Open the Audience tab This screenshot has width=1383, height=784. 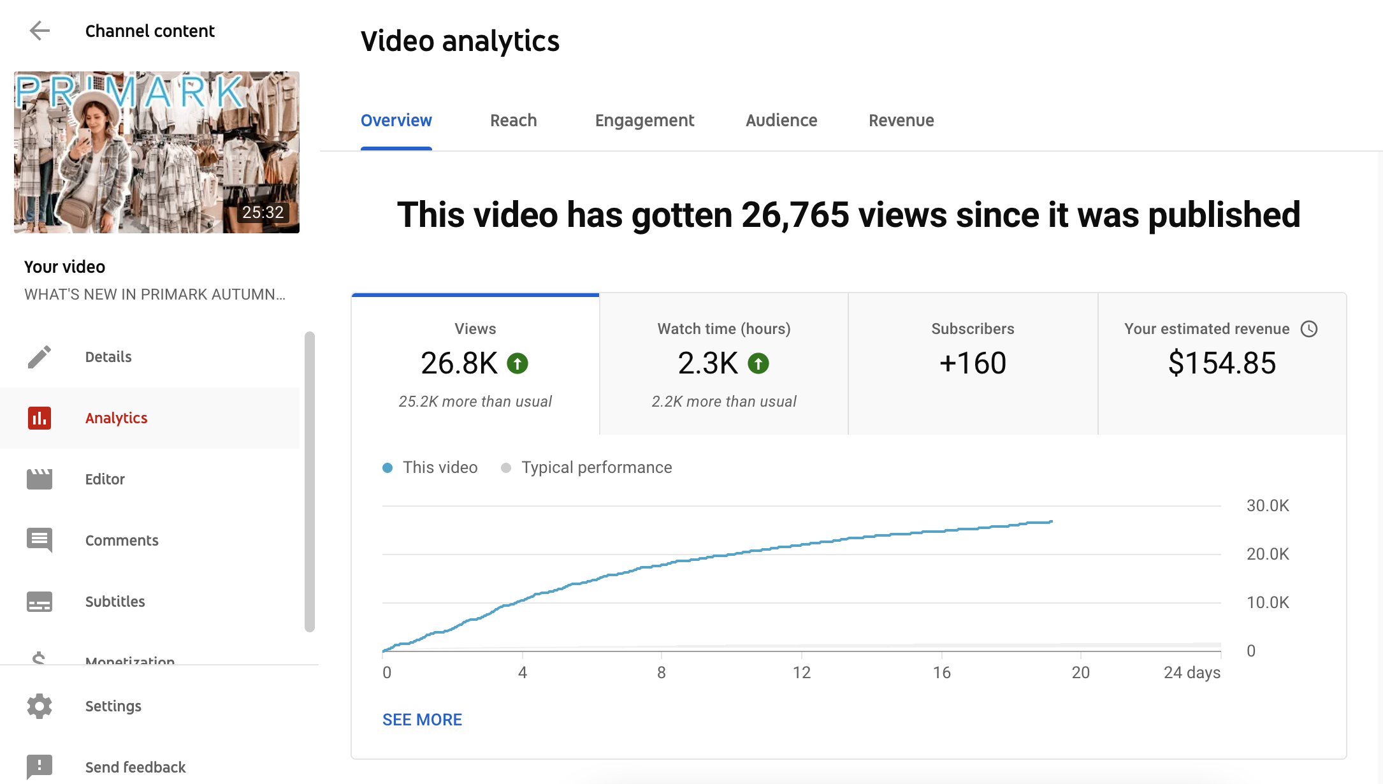[781, 120]
